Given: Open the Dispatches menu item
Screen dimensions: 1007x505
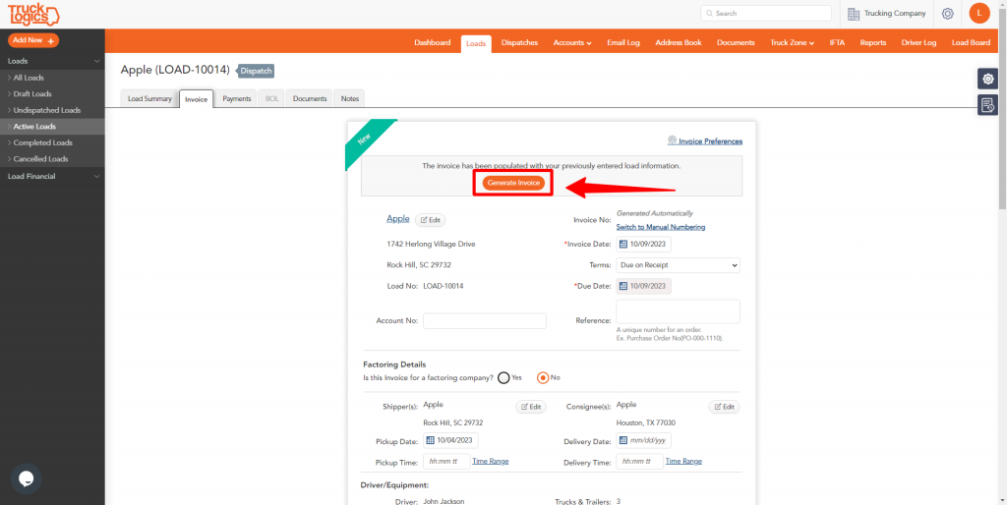Looking at the screenshot, I should (519, 43).
